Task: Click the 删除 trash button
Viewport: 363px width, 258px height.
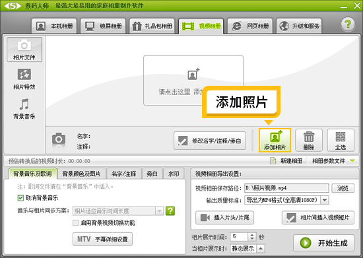Action: point(309,141)
